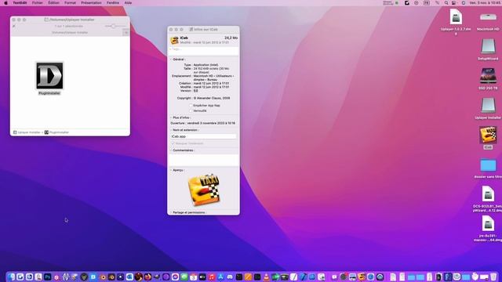Toggle the 'Masquer l'extension' checkbox

tap(173, 143)
